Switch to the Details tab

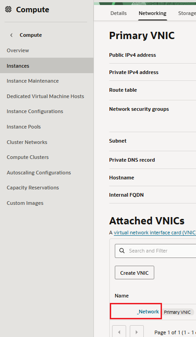click(118, 13)
